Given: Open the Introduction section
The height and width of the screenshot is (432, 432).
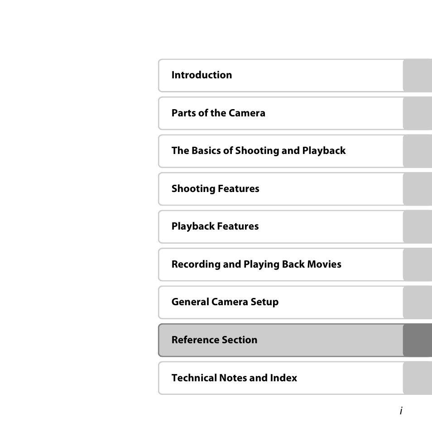Looking at the screenshot, I should coord(280,75).
